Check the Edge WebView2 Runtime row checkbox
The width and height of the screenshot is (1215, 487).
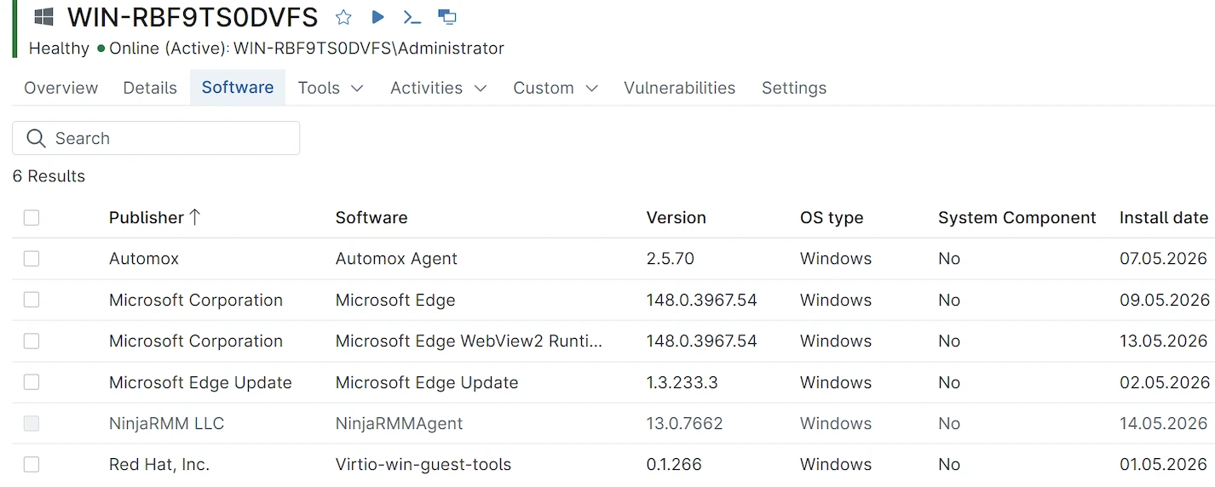(32, 341)
